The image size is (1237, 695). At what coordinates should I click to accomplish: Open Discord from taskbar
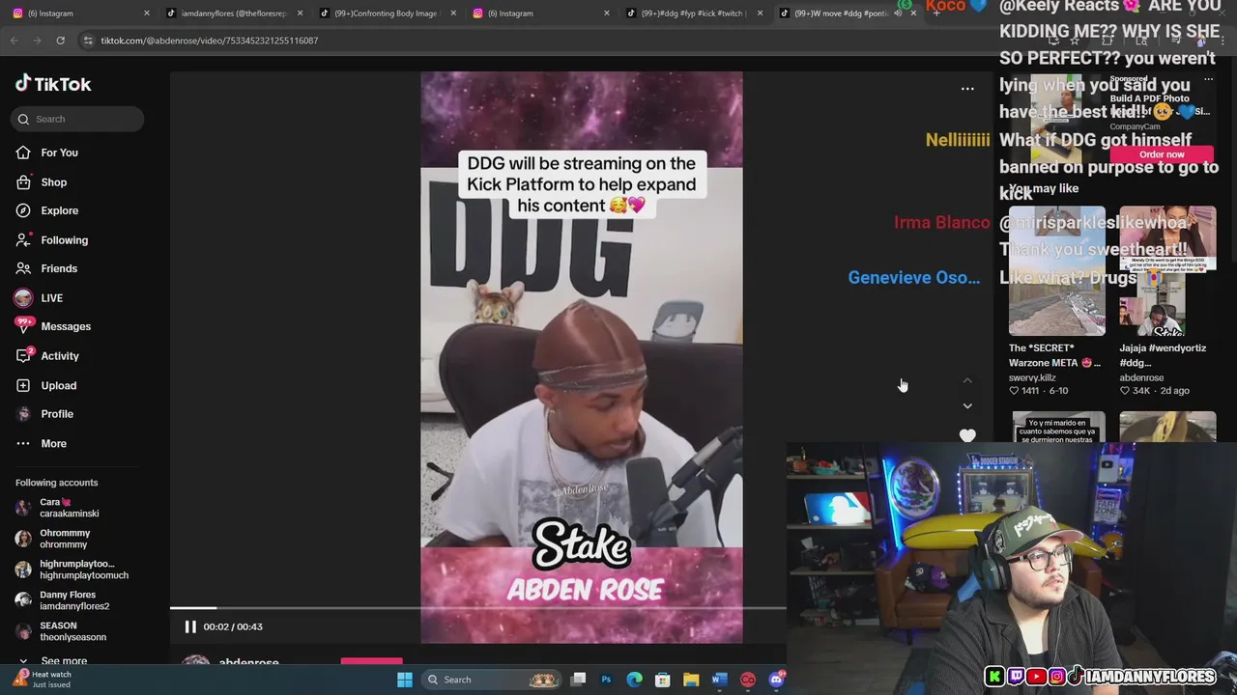click(x=776, y=680)
